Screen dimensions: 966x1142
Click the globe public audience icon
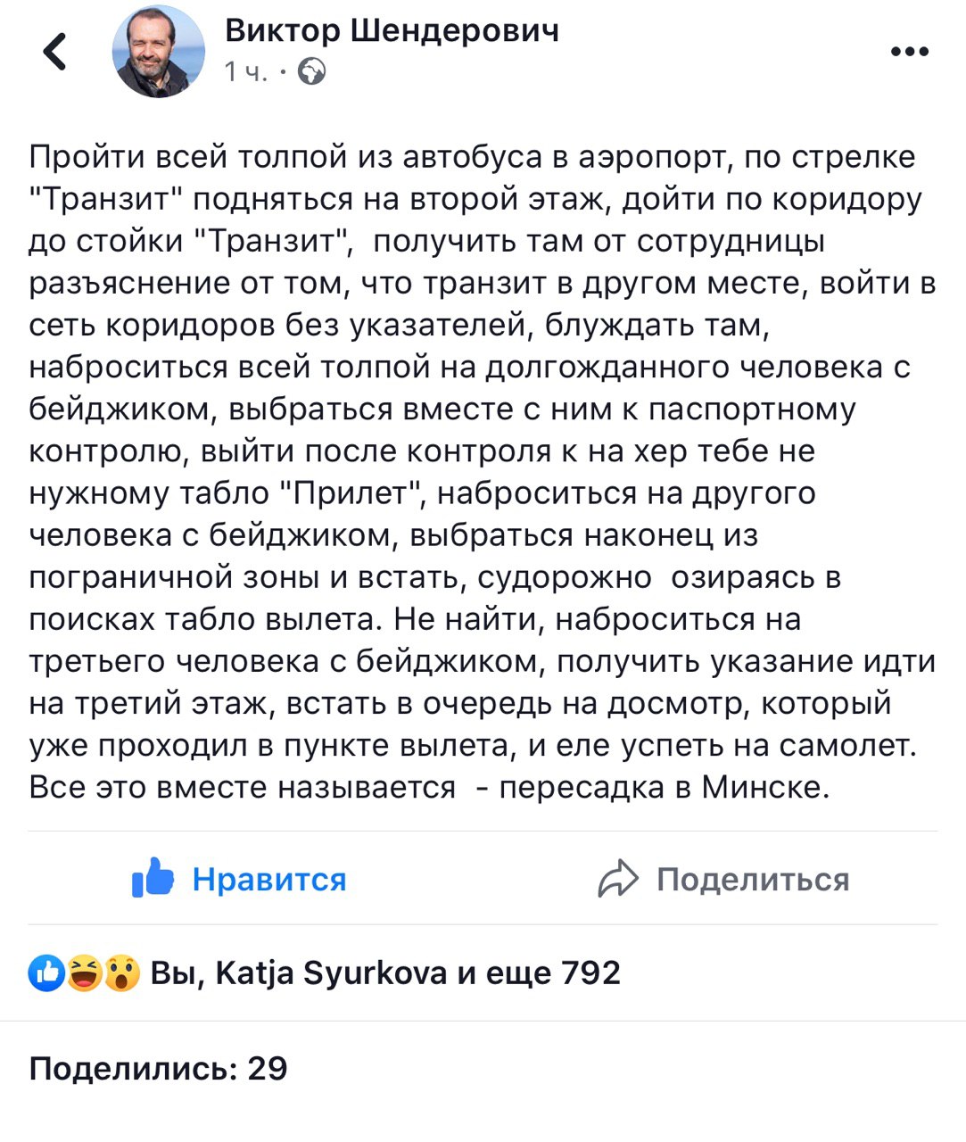point(312,71)
